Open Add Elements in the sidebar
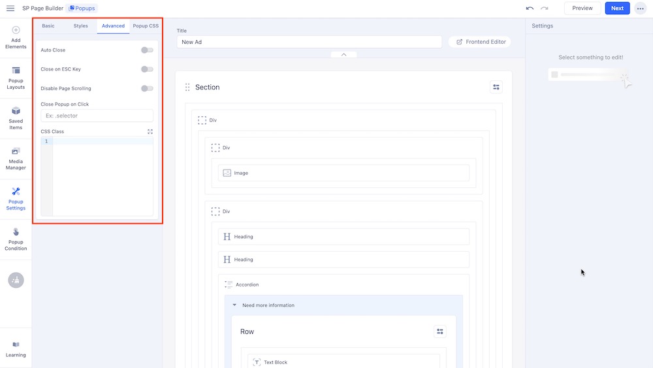The height and width of the screenshot is (368, 653). [x=16, y=38]
